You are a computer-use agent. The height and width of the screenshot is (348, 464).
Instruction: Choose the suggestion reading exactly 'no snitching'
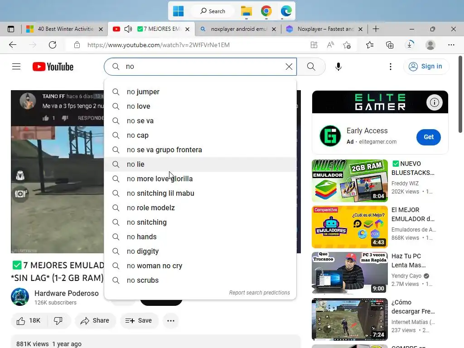tap(200, 222)
